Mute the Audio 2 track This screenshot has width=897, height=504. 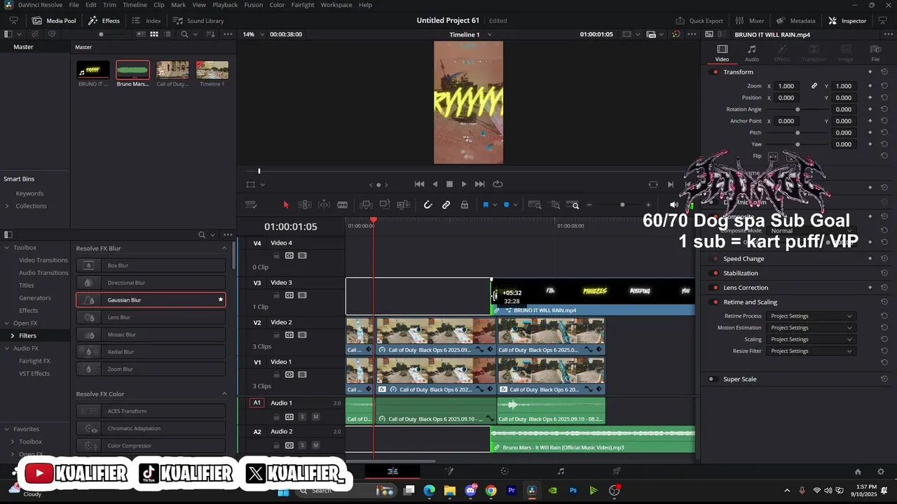tap(315, 445)
